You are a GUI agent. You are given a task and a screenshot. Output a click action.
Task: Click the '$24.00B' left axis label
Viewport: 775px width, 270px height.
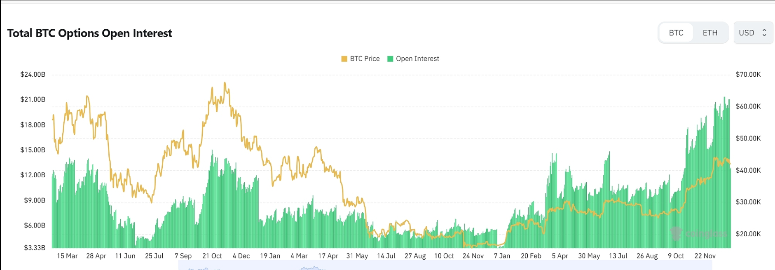33,75
